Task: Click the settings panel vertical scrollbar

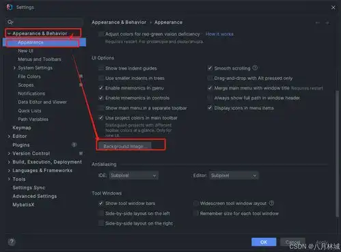Action: (x=337, y=154)
